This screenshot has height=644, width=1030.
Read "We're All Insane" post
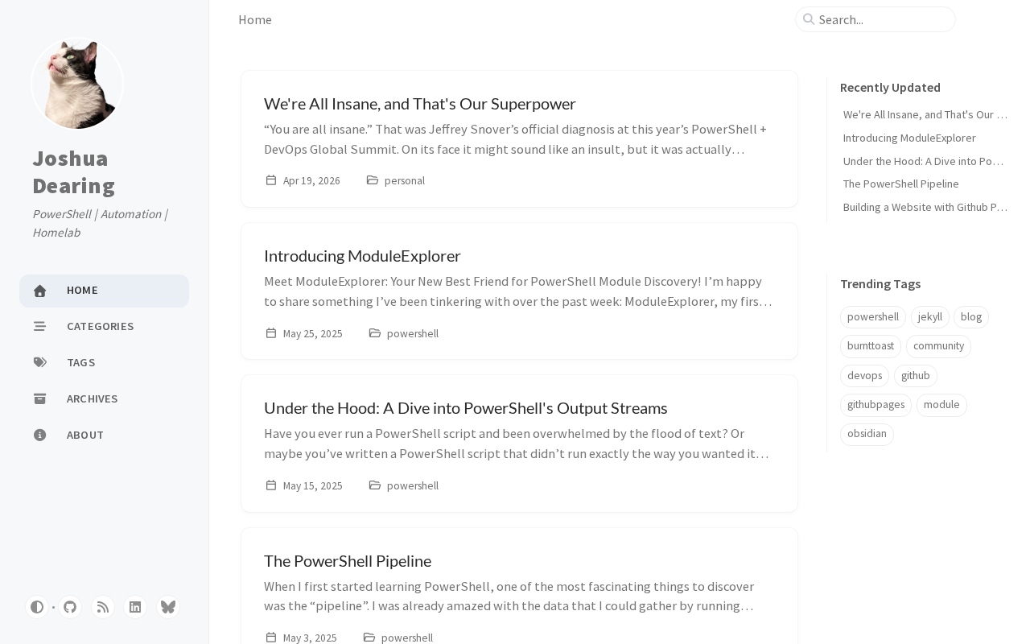pyautogui.click(x=419, y=104)
